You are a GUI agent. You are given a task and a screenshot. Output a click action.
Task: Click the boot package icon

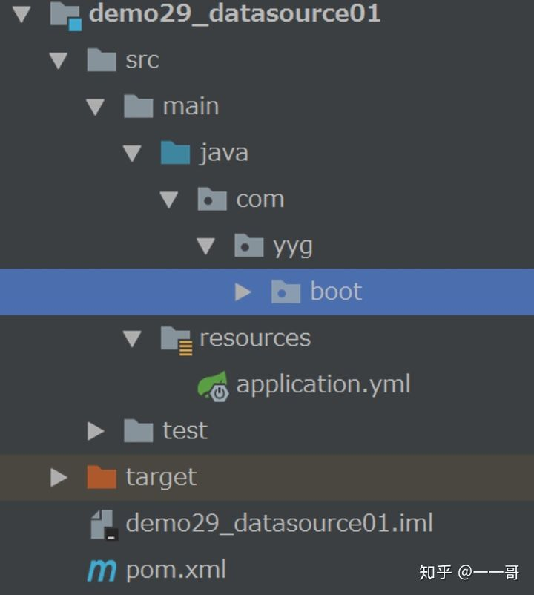click(286, 292)
